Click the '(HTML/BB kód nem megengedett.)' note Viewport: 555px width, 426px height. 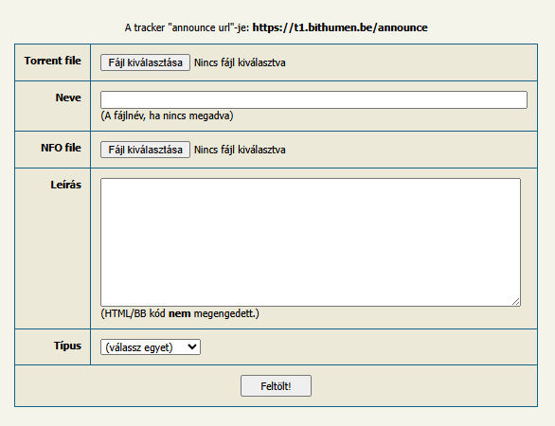pyautogui.click(x=180, y=313)
